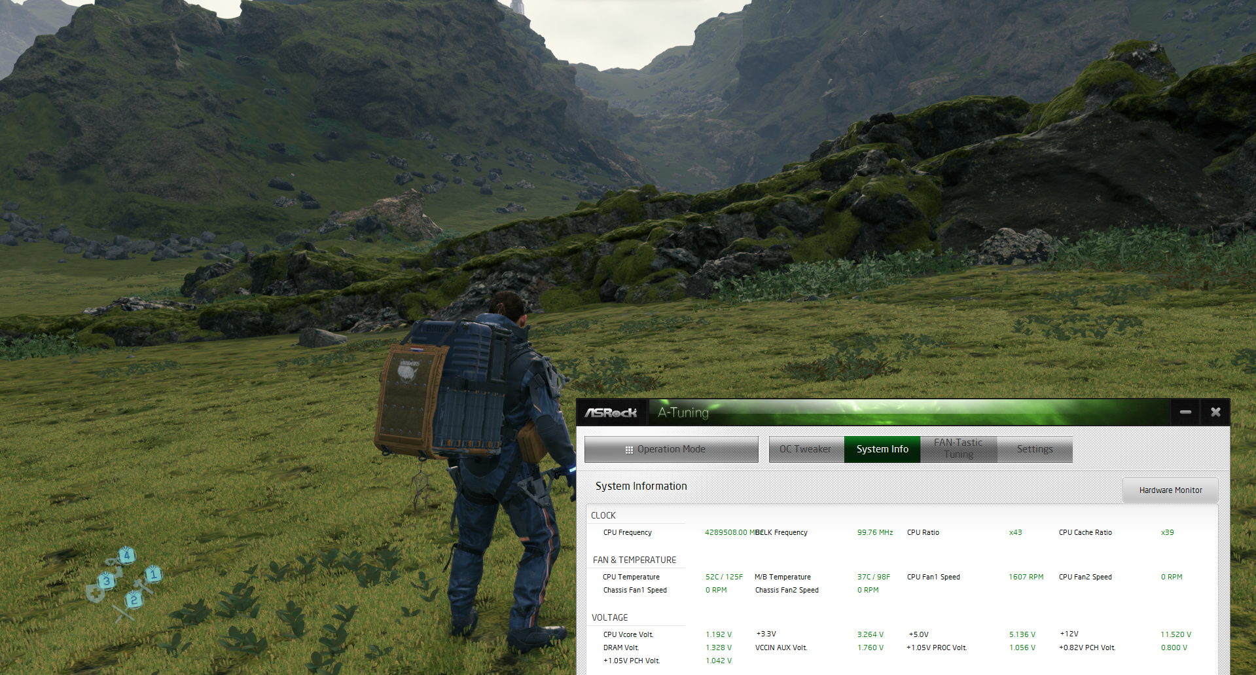Click the M/B Temperature label

783,577
